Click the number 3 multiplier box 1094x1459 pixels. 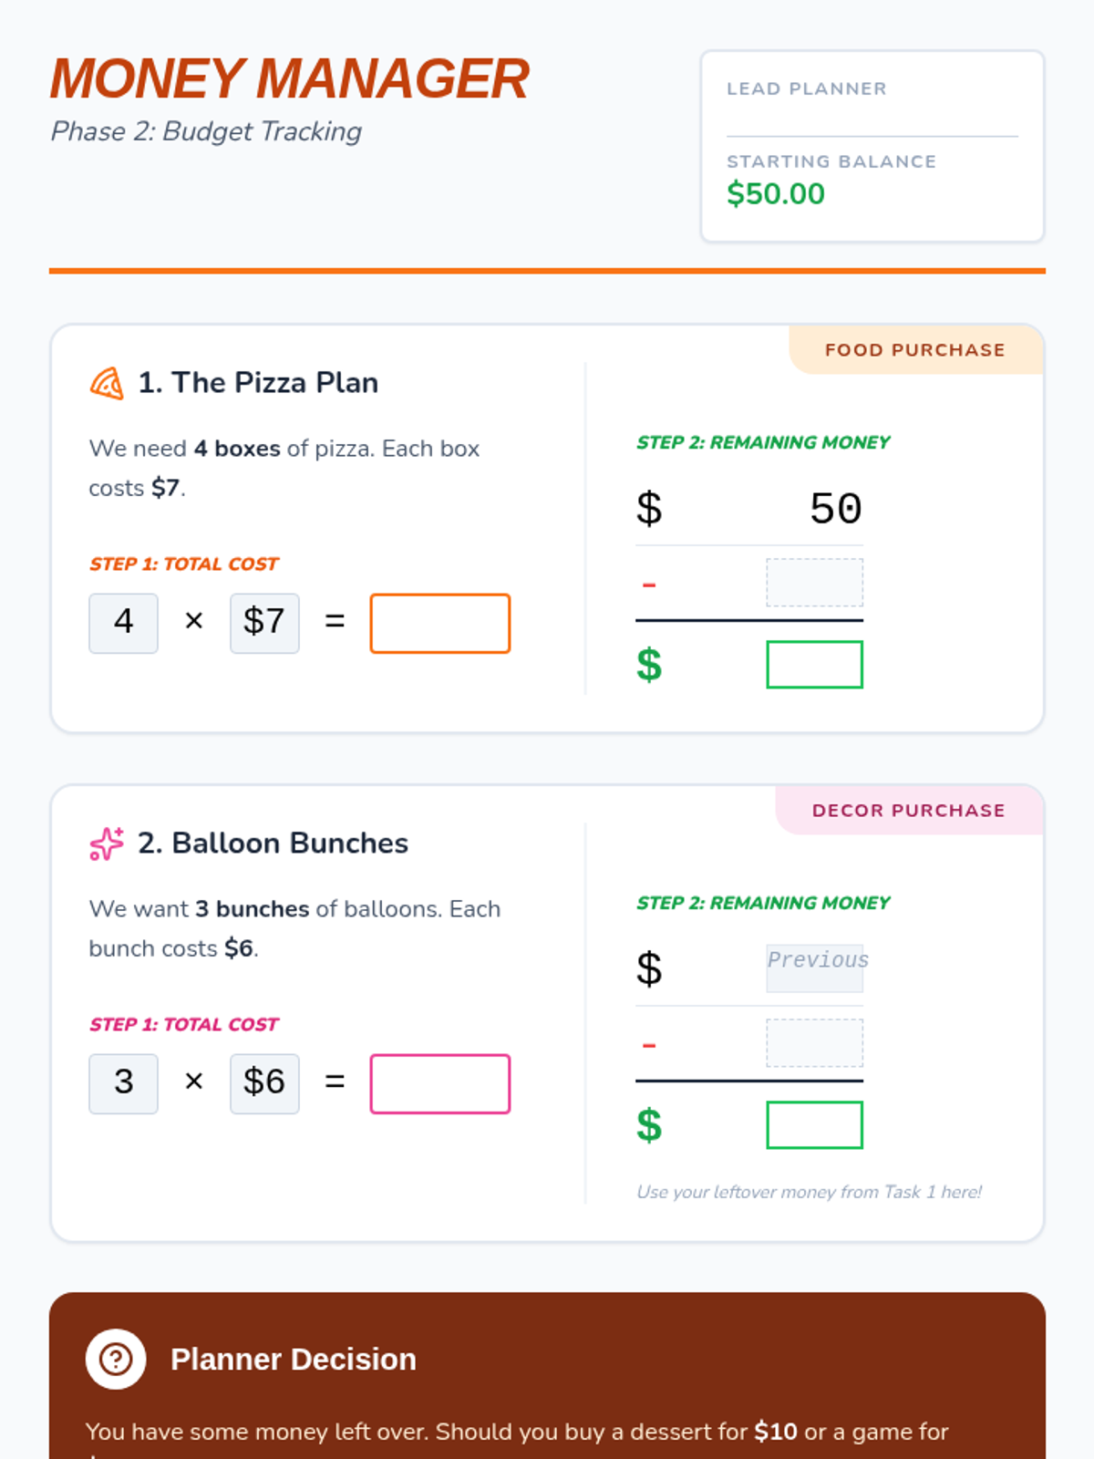point(124,1084)
